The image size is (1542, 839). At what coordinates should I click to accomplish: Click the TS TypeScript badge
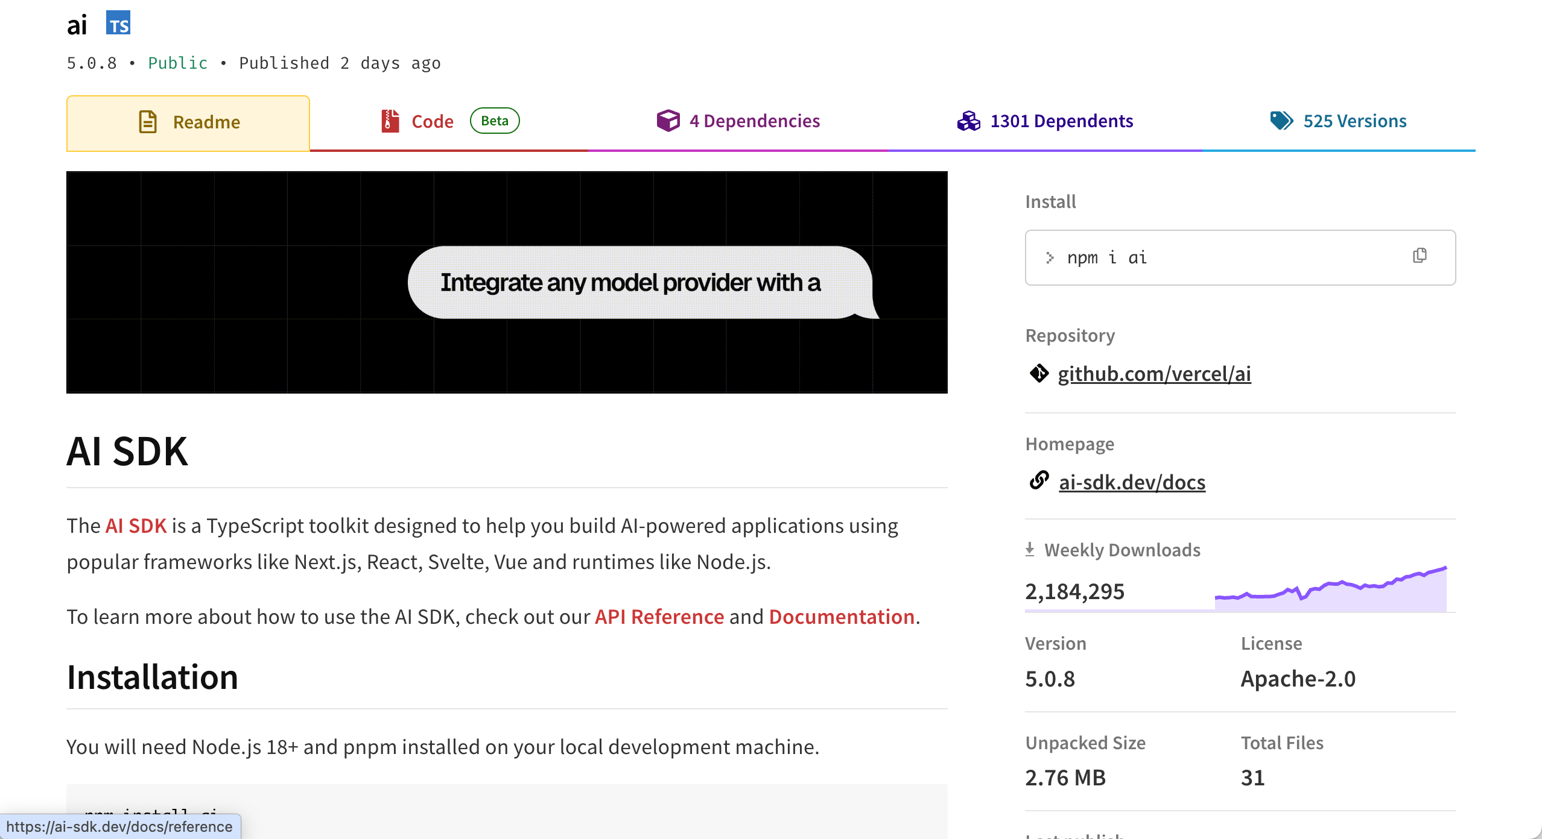pyautogui.click(x=118, y=24)
